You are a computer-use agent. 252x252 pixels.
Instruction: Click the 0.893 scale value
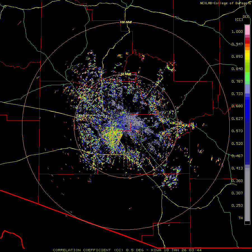237,56
